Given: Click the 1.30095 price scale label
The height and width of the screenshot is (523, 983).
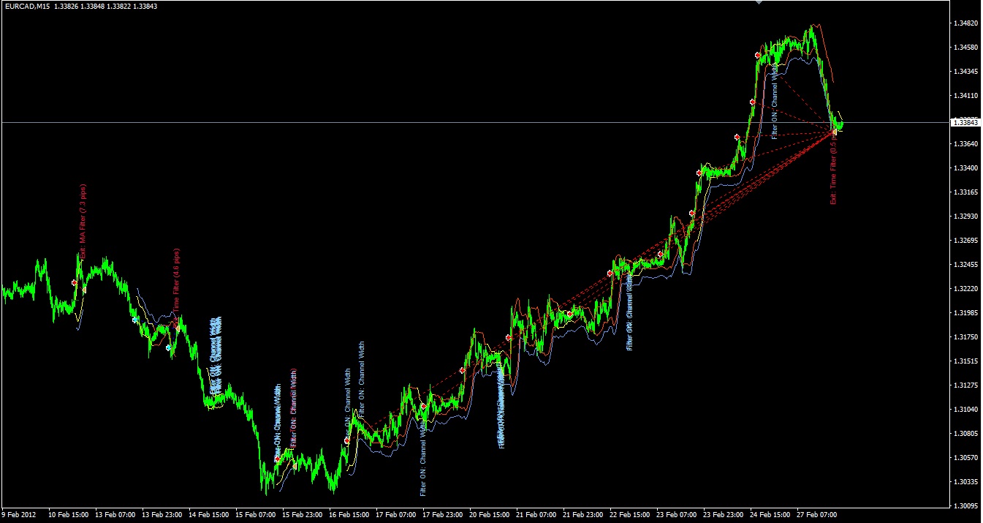Looking at the screenshot, I should [966, 506].
